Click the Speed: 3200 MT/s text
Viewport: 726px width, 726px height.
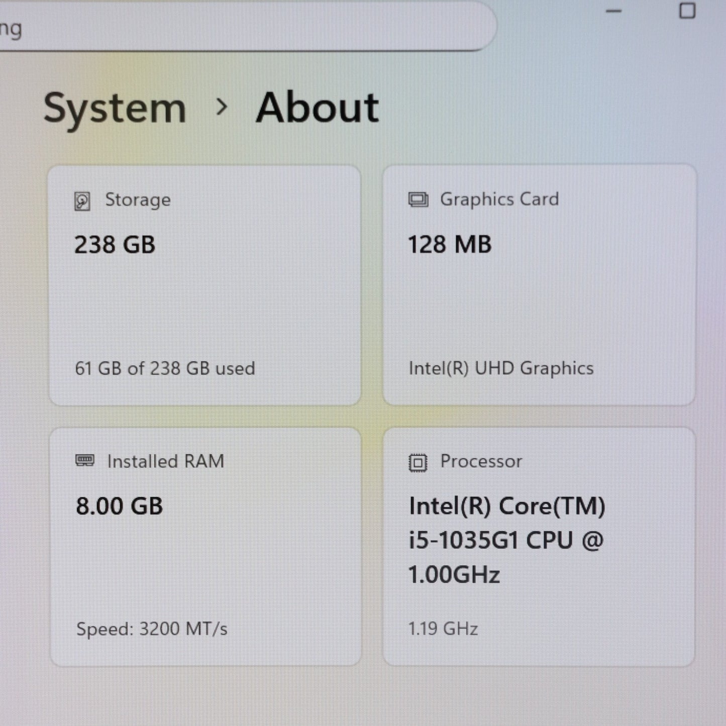152,629
